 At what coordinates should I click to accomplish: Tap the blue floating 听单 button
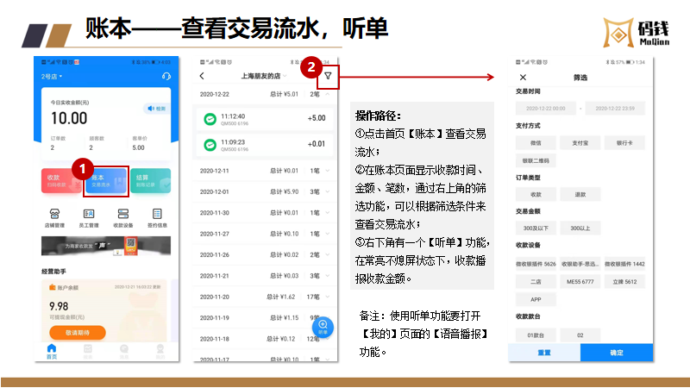tap(323, 328)
